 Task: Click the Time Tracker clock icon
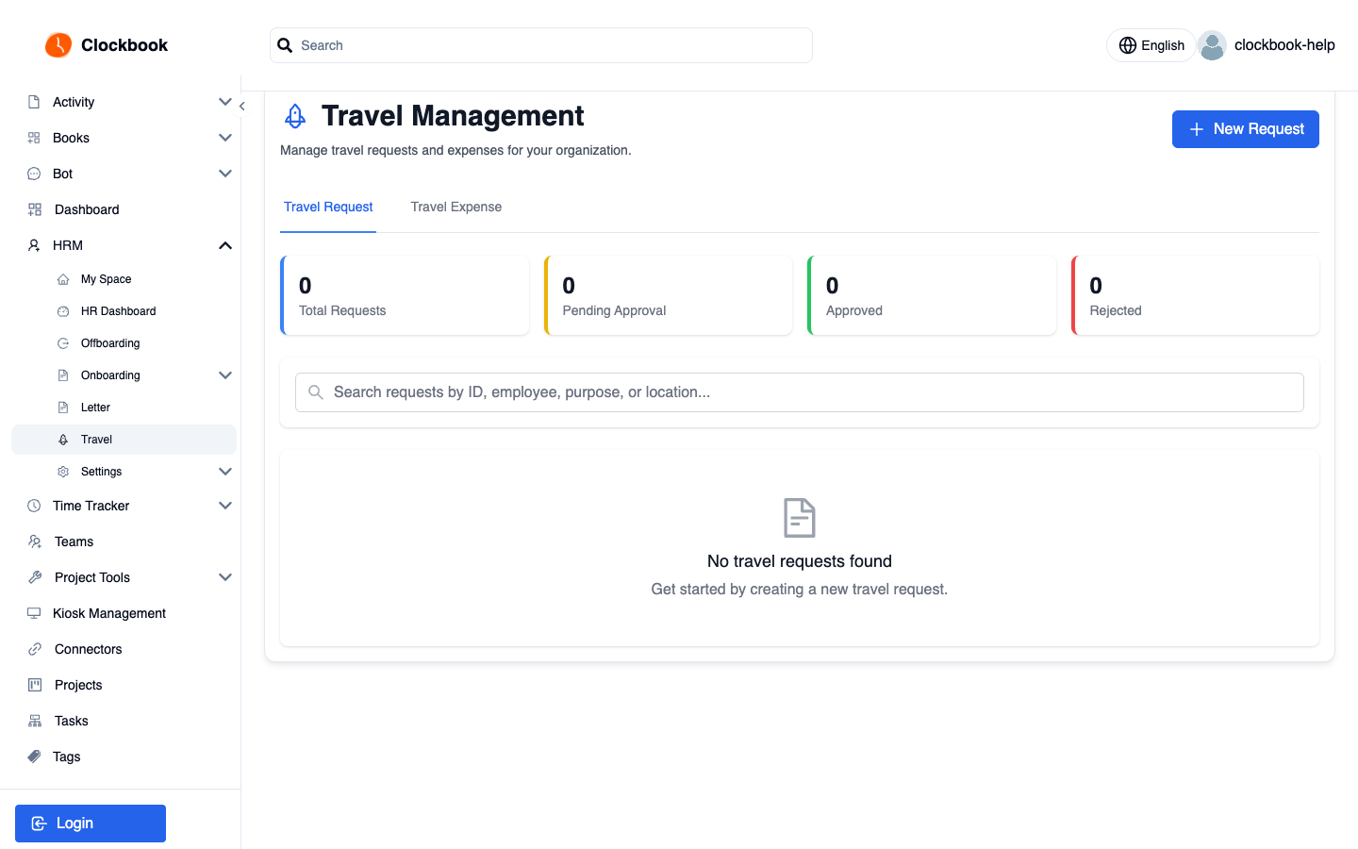coord(34,506)
